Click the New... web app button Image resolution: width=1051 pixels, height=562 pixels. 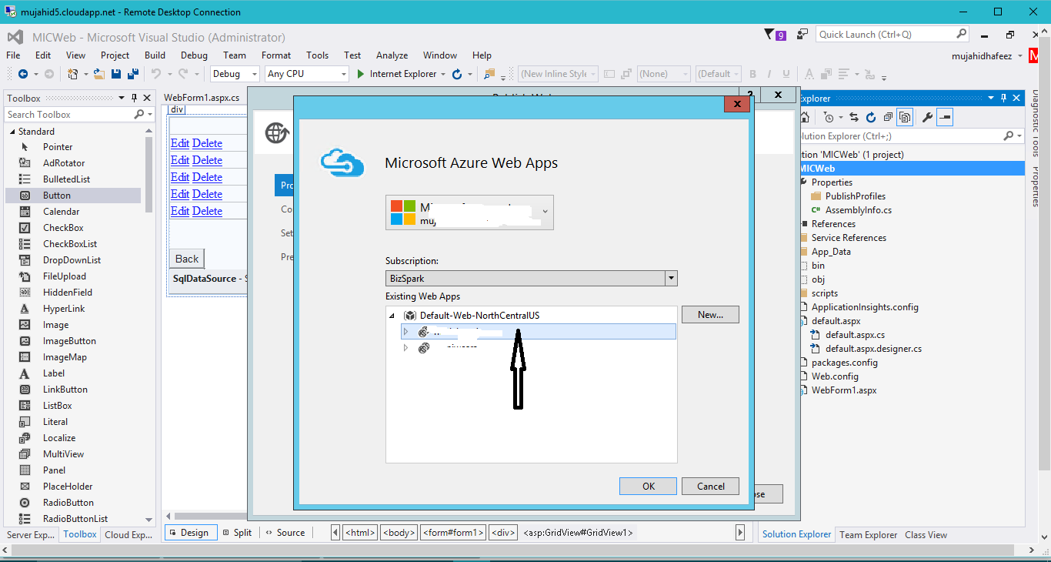[x=710, y=314]
